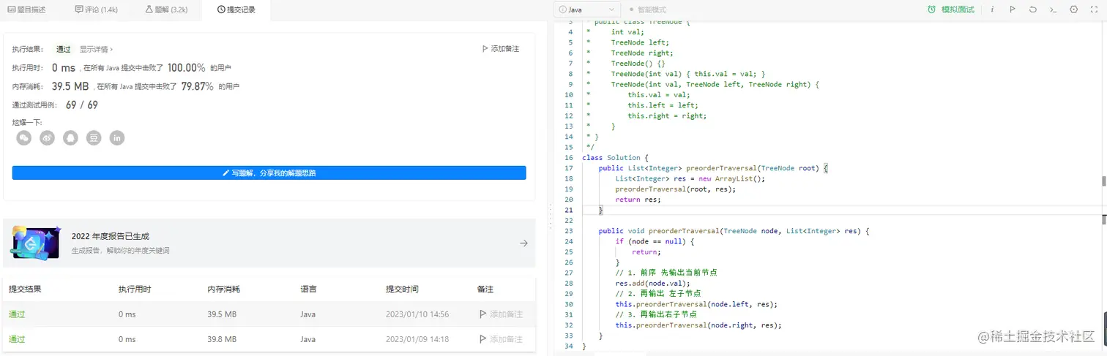Reset code with the undo arrow icon

(x=1033, y=10)
